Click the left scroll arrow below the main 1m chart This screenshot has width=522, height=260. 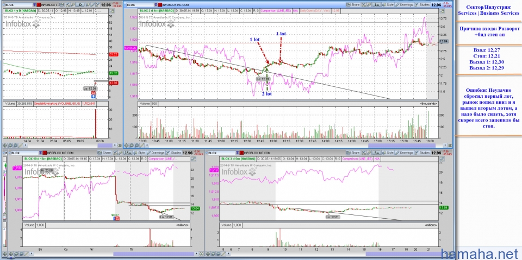[147, 145]
